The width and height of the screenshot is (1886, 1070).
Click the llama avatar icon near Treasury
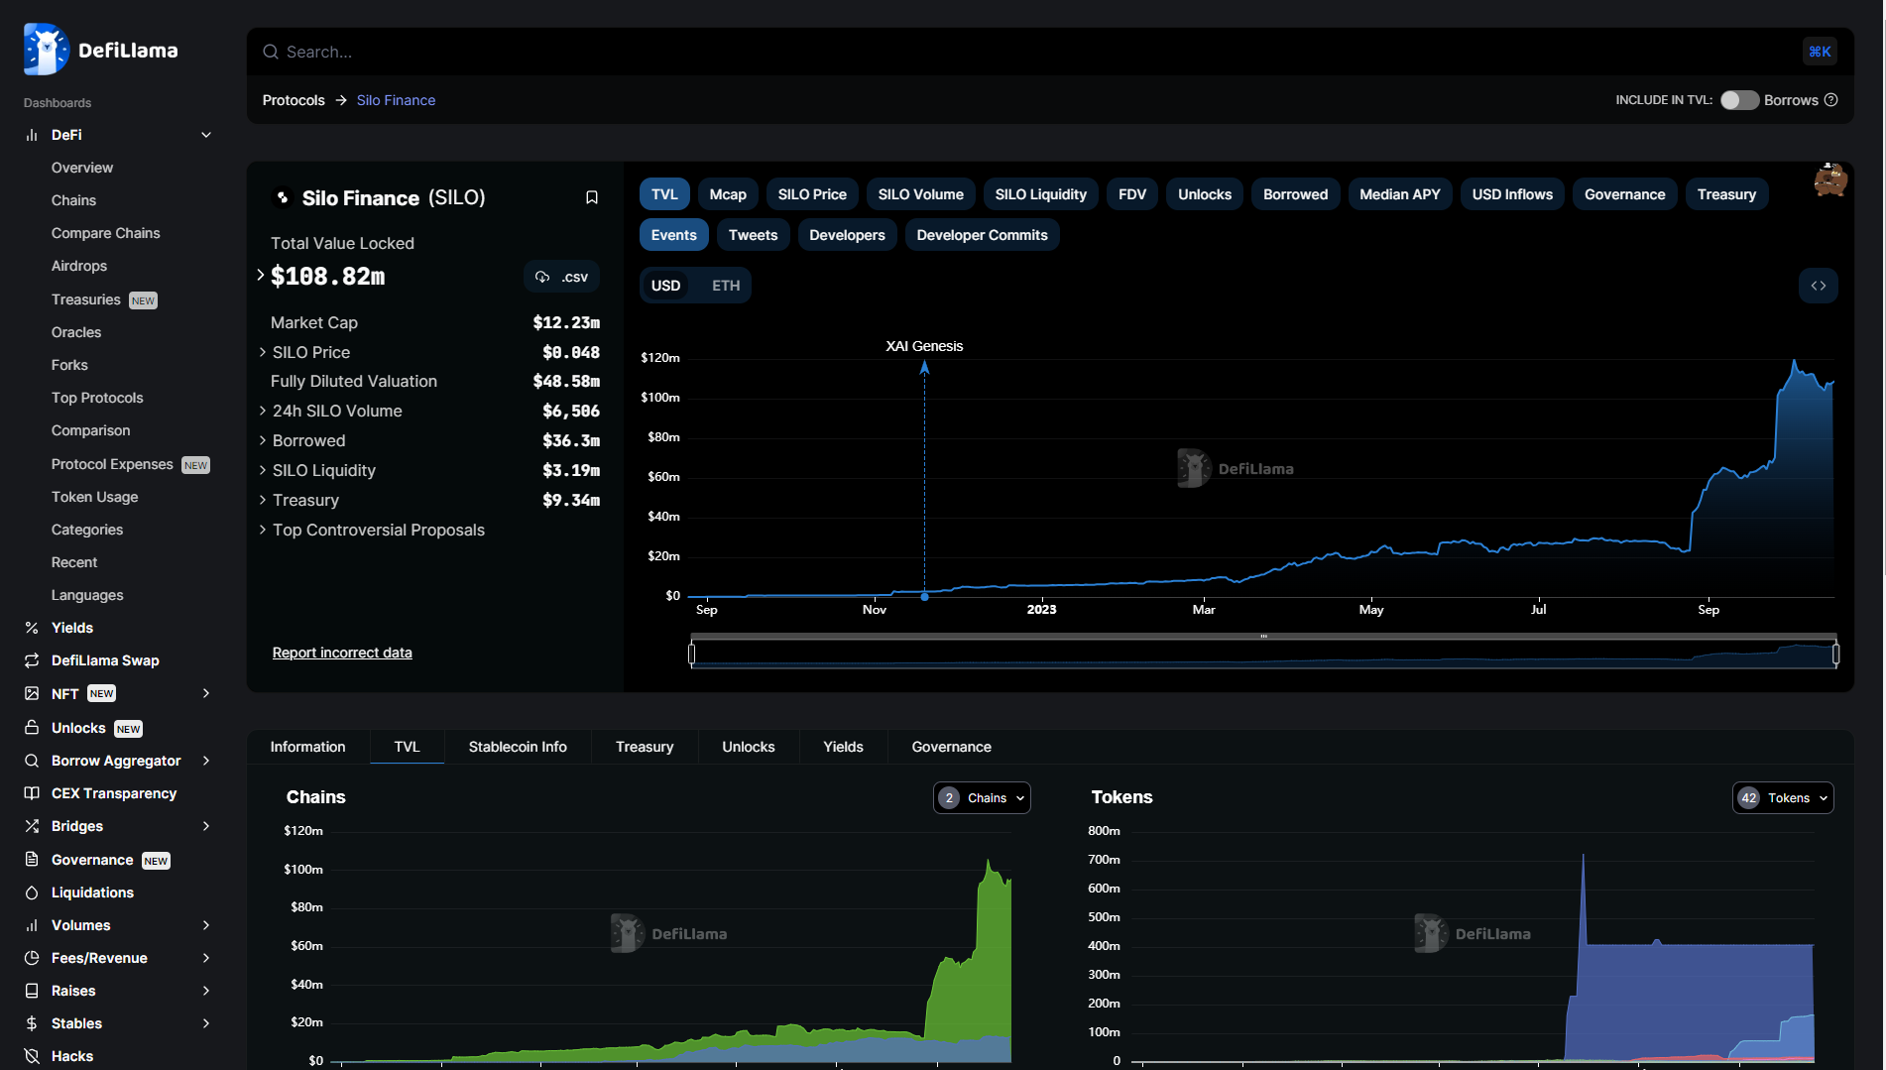(x=1830, y=180)
